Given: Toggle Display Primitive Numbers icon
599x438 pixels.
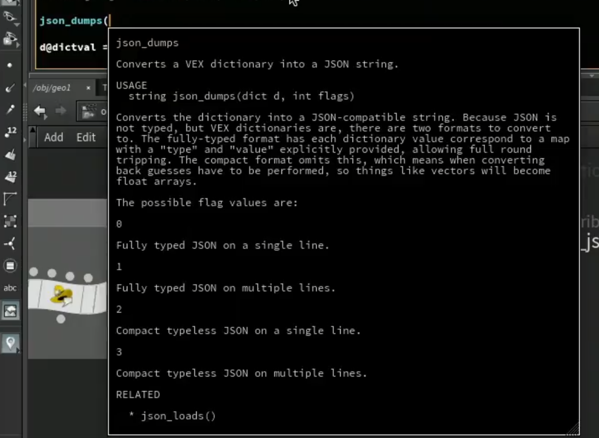Looking at the screenshot, I should pyautogui.click(x=10, y=177).
